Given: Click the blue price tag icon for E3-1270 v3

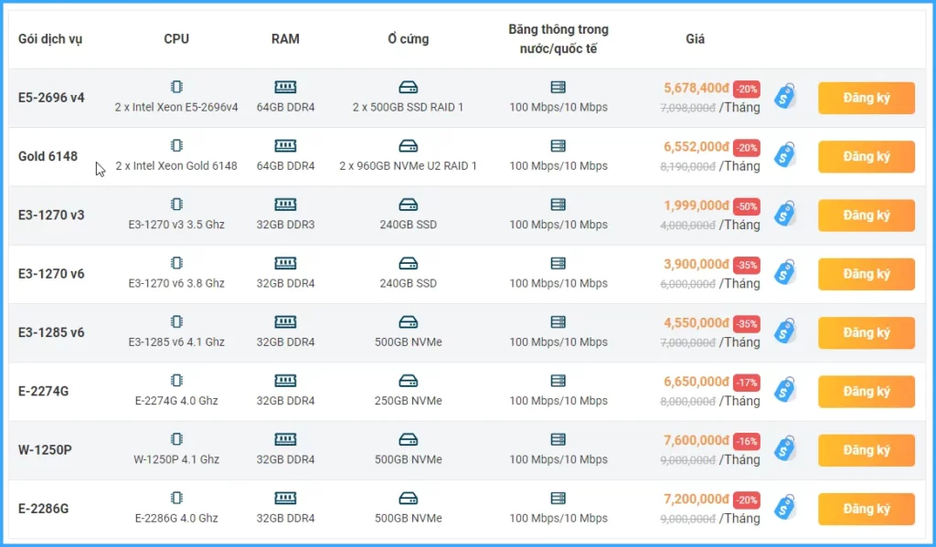Looking at the screenshot, I should pyautogui.click(x=785, y=213).
